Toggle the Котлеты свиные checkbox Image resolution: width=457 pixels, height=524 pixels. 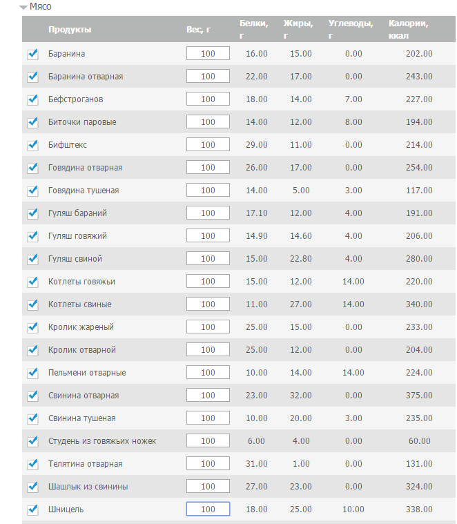pyautogui.click(x=32, y=304)
